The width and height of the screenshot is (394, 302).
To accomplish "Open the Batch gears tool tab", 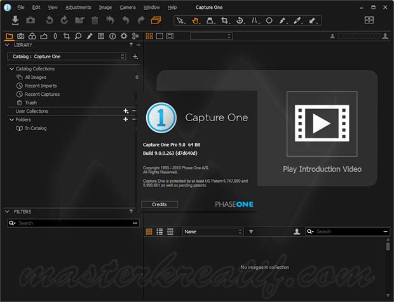I will click(x=135, y=36).
